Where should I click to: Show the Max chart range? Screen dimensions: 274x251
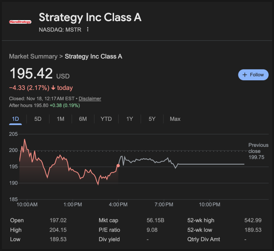(x=175, y=119)
